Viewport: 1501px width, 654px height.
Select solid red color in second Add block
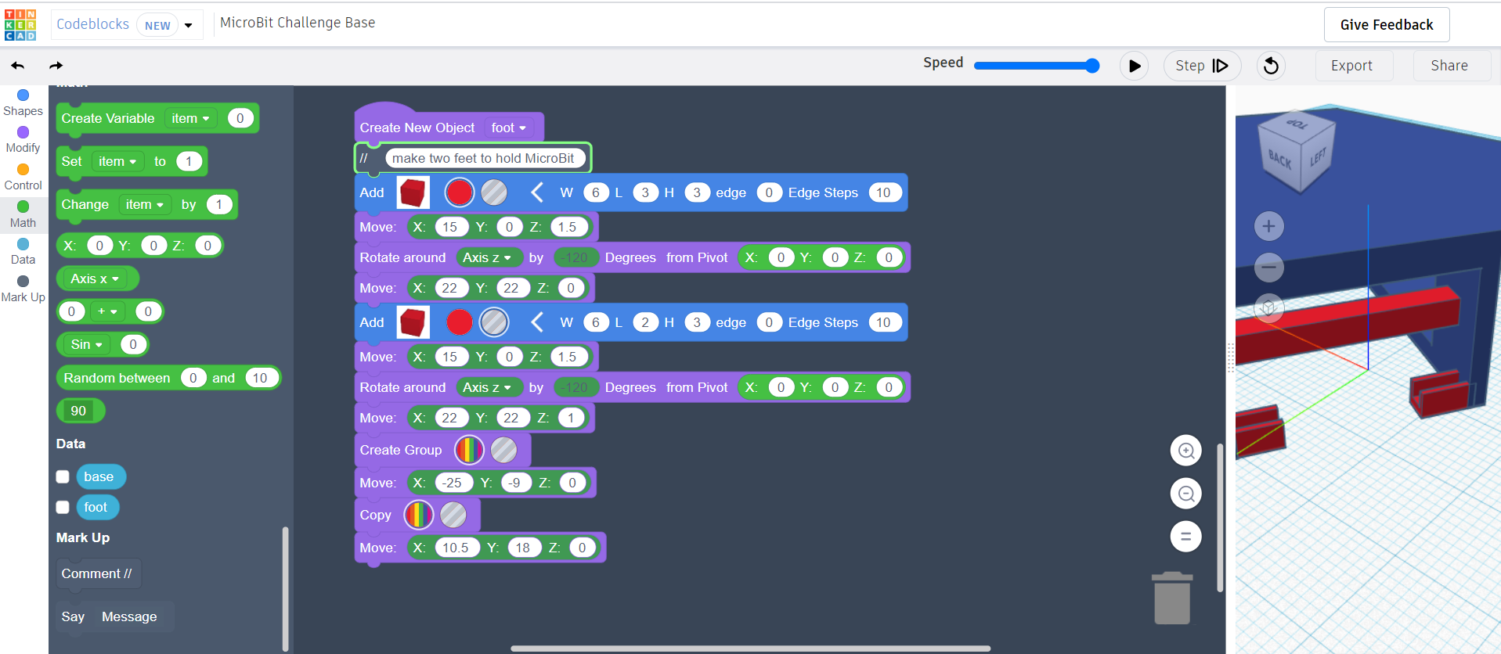(x=460, y=322)
